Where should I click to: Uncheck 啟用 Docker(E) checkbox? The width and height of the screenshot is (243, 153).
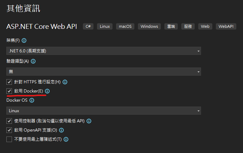click(9, 91)
